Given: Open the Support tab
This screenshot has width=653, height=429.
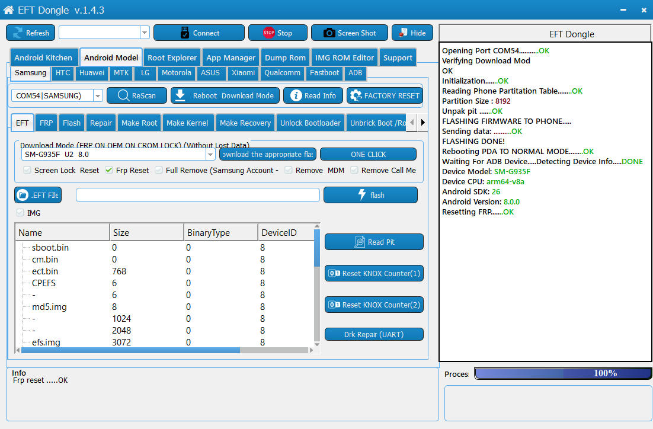Looking at the screenshot, I should click(x=398, y=57).
